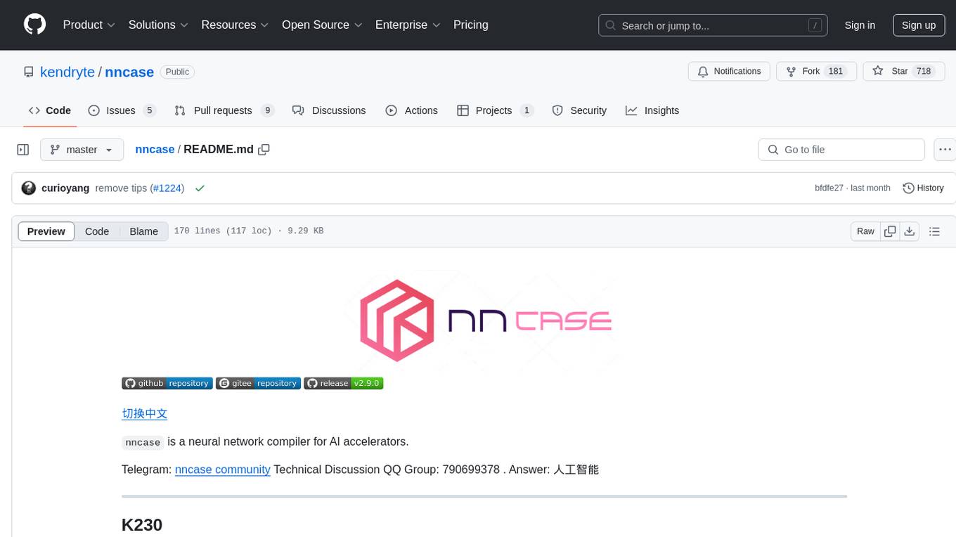This screenshot has width=956, height=537.
Task: Open the Pull requests tab
Action: tap(223, 110)
